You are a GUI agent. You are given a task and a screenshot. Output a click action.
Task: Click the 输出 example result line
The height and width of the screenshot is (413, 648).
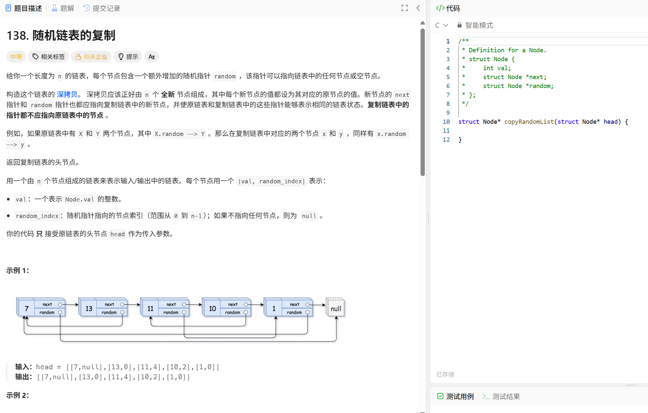tap(103, 377)
